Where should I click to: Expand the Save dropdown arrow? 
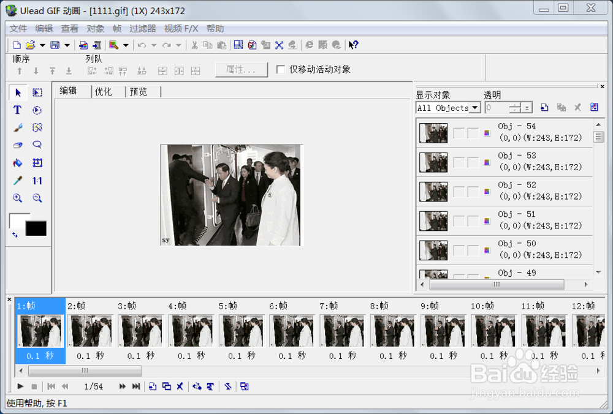(67, 45)
